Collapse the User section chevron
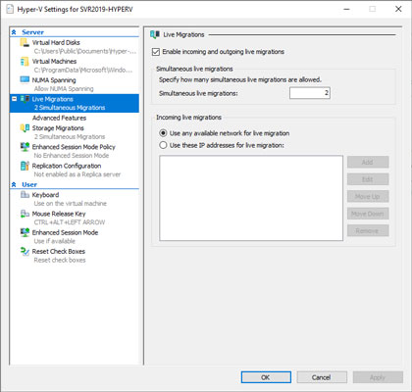This screenshot has width=412, height=392. click(14, 184)
